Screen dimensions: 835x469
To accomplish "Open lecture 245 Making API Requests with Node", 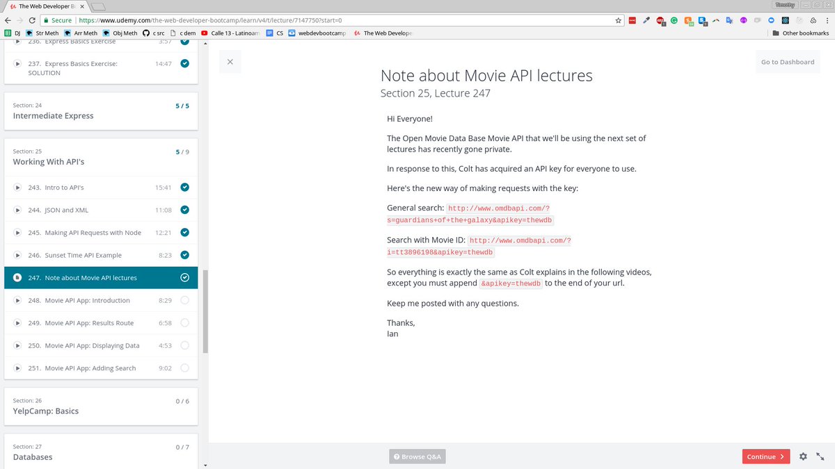I will click(101, 233).
